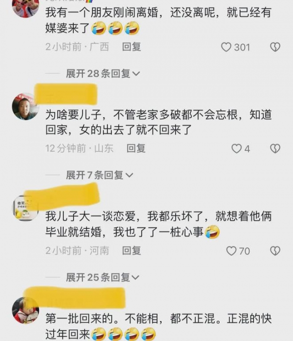Expand 7 replies under the Shandong comment
The height and width of the screenshot is (341, 293).
pos(100,175)
